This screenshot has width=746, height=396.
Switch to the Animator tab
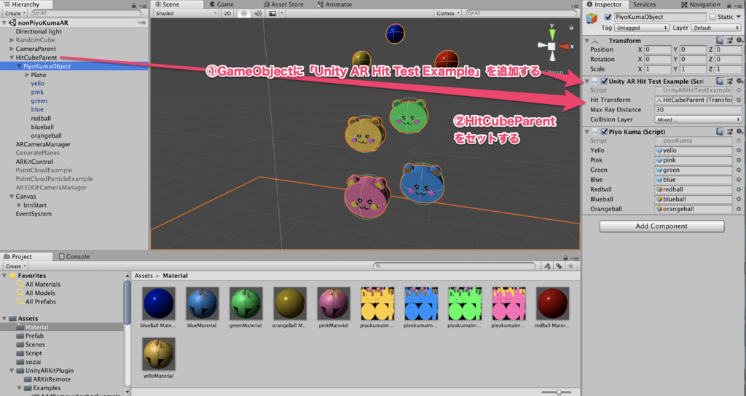(x=334, y=4)
